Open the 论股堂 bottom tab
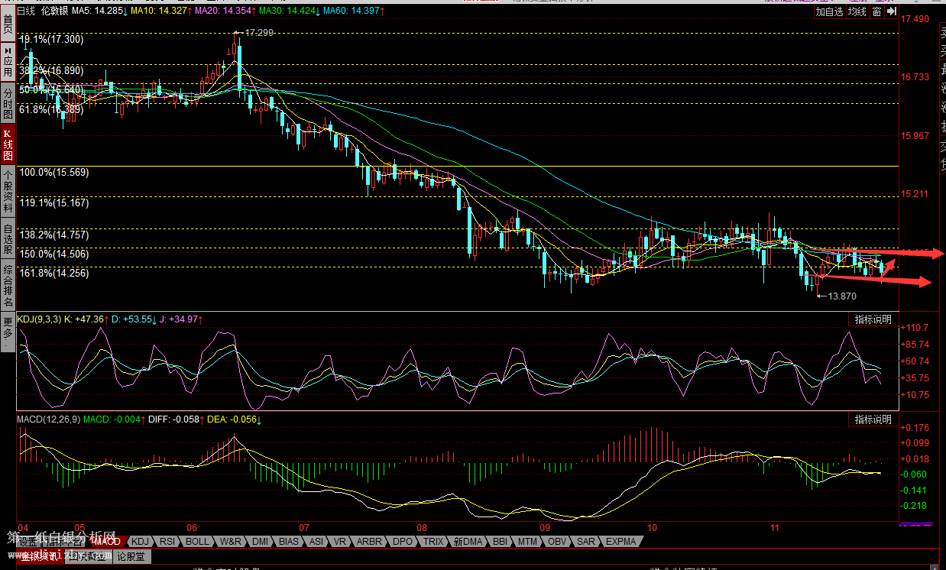This screenshot has width=946, height=570. (131, 557)
